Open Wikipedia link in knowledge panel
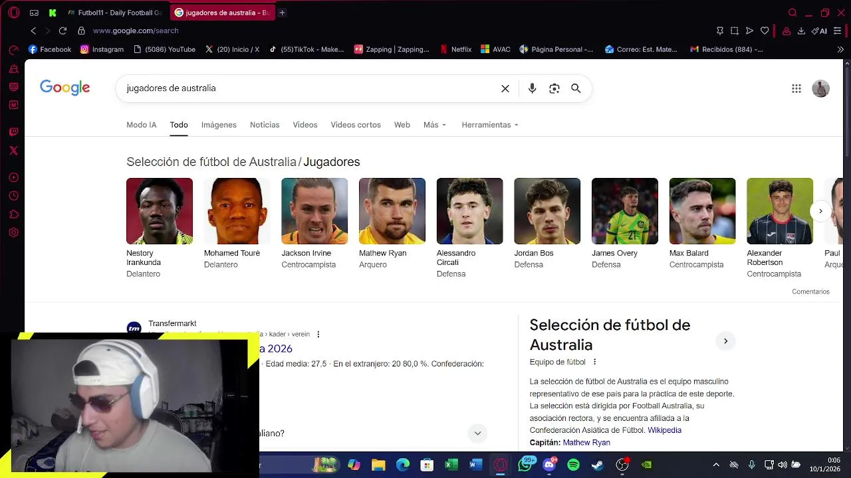851x478 pixels. [664, 430]
